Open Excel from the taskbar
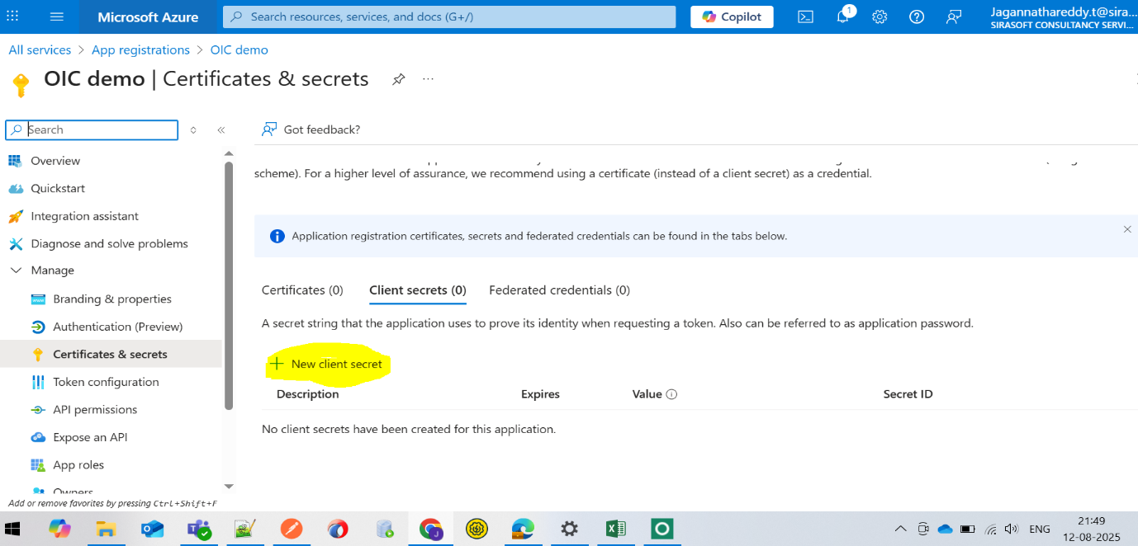 click(615, 529)
